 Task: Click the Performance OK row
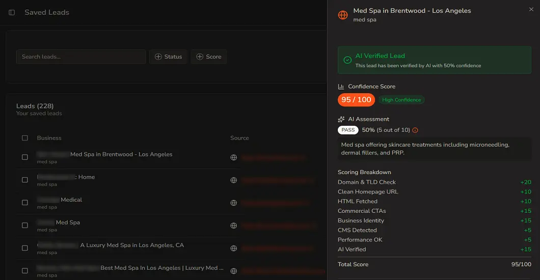tap(434, 240)
